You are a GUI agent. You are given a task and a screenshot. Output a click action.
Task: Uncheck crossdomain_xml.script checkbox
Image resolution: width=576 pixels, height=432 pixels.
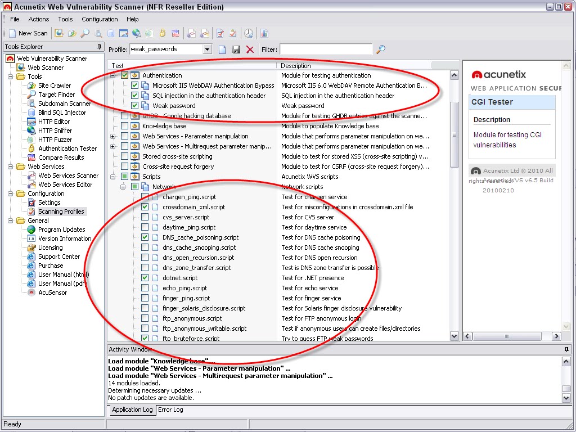(x=145, y=207)
